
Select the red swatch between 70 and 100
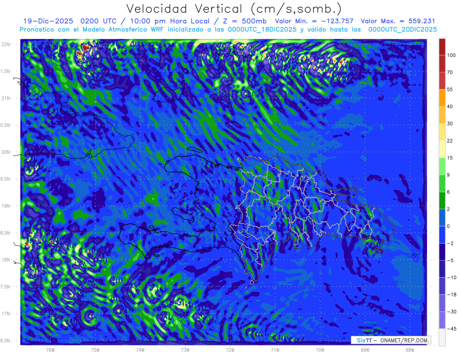tap(442, 64)
